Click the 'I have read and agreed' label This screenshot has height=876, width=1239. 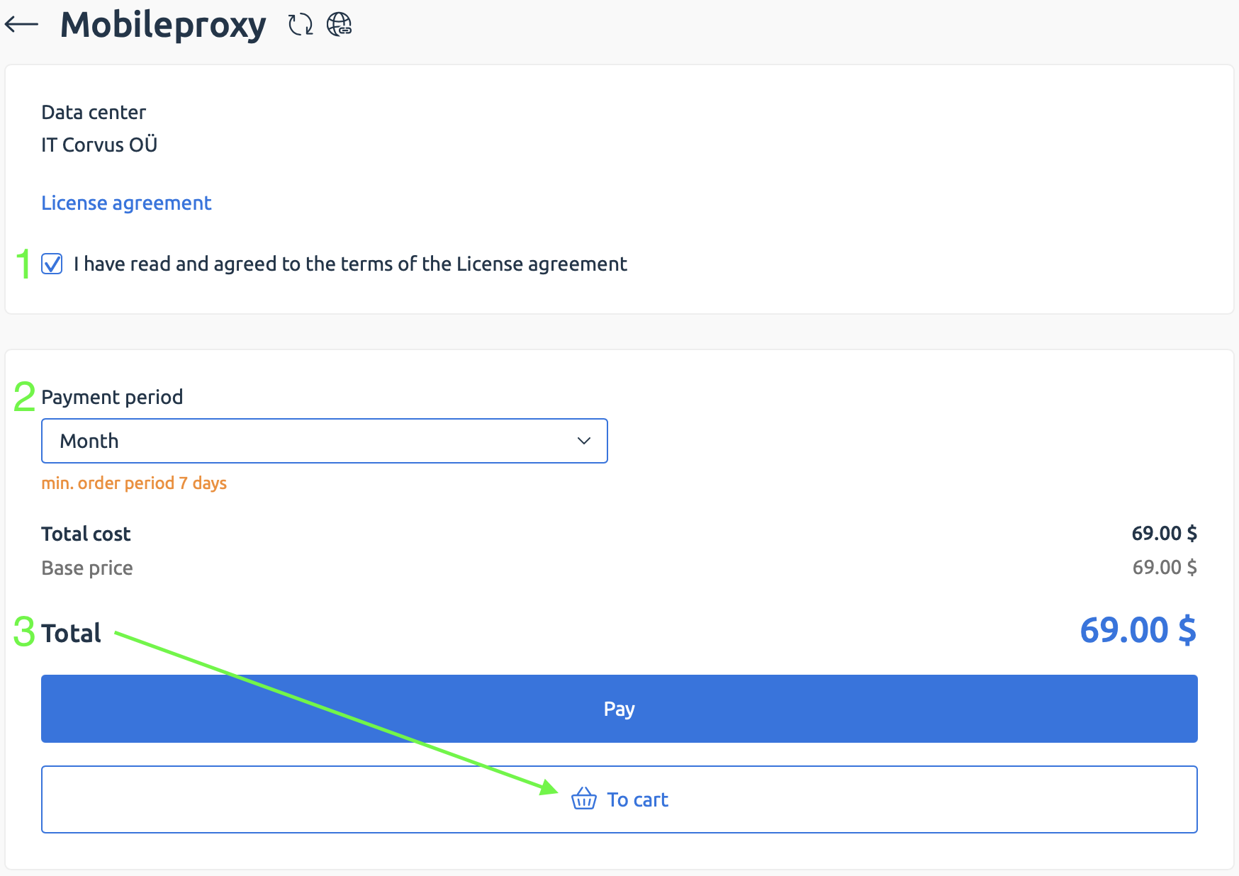(x=350, y=264)
